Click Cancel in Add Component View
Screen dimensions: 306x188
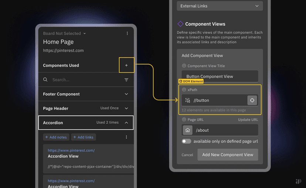pyautogui.click(x=187, y=155)
